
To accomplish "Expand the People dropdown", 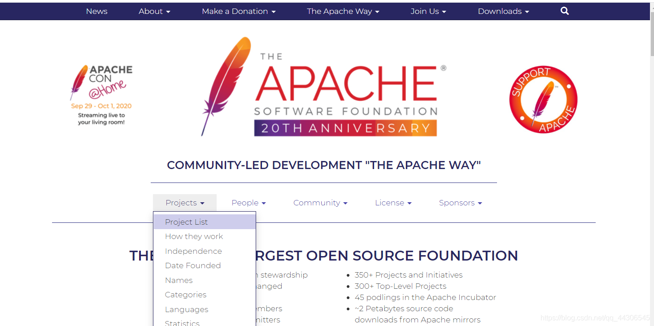I will click(x=249, y=203).
